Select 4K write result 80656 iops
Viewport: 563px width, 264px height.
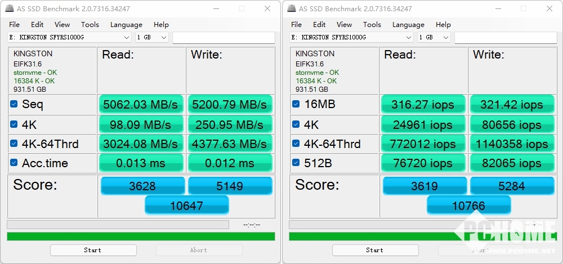512,124
